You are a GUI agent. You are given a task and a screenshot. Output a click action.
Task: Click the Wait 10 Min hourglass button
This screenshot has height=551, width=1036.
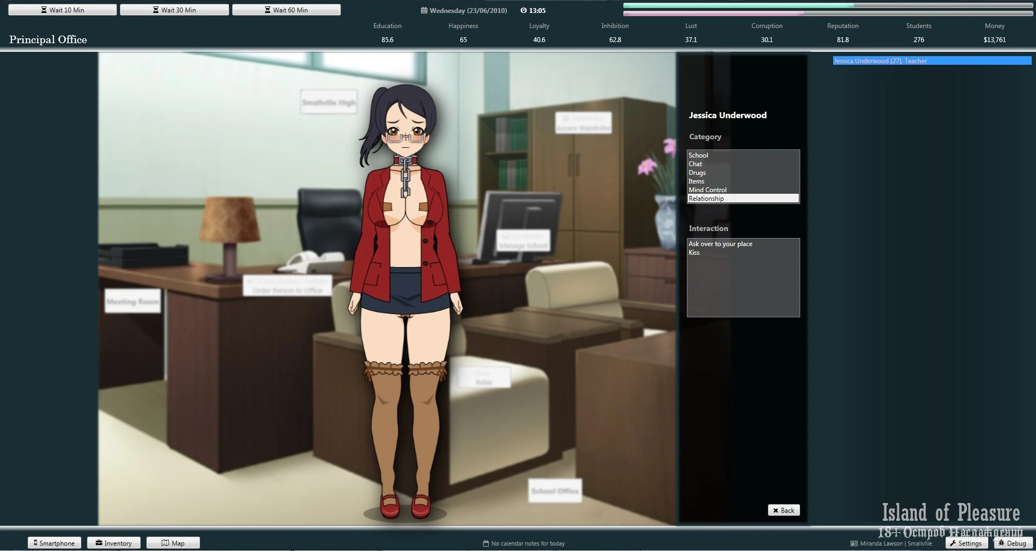(x=63, y=10)
